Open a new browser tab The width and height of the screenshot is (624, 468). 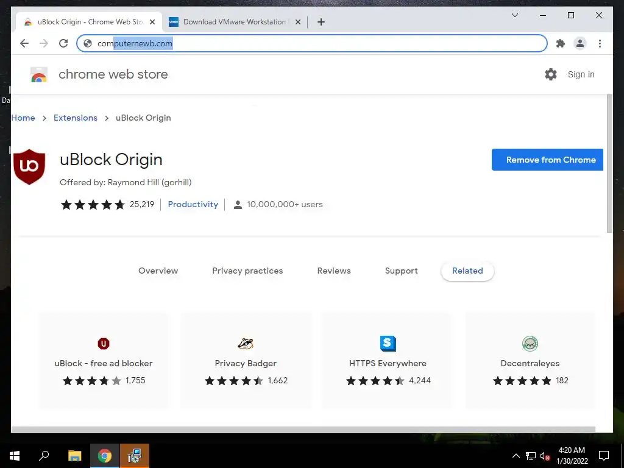point(321,22)
